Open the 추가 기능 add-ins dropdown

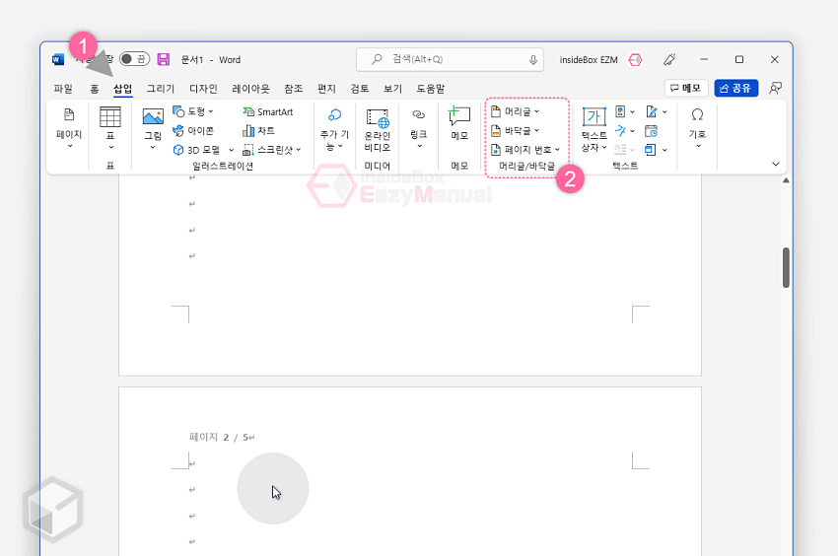(x=334, y=129)
